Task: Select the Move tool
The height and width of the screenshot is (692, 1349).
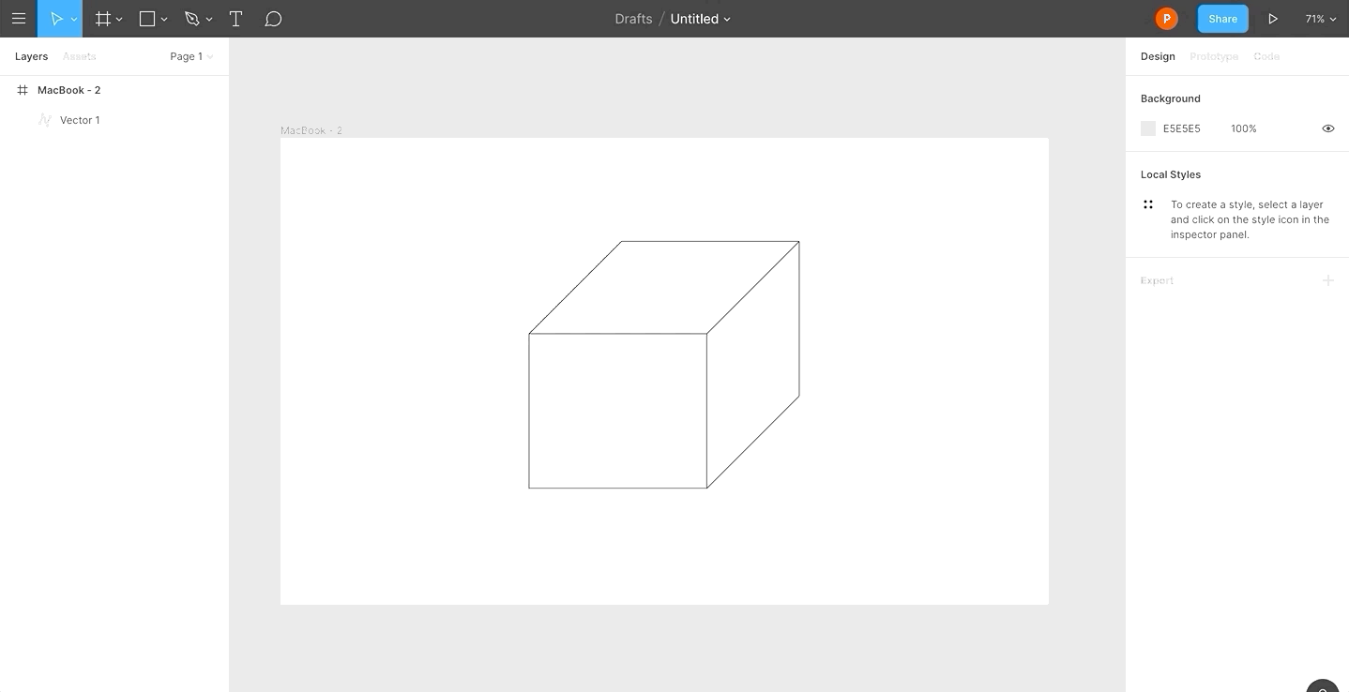Action: [x=55, y=19]
